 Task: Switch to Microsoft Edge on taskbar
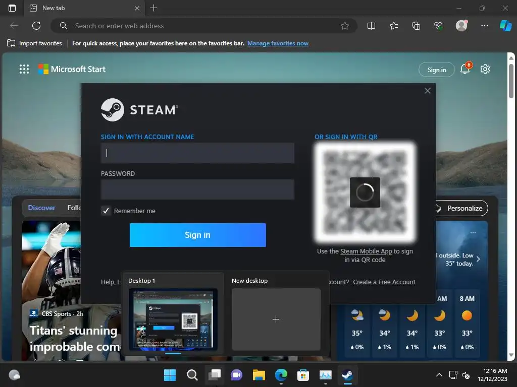[281, 375]
